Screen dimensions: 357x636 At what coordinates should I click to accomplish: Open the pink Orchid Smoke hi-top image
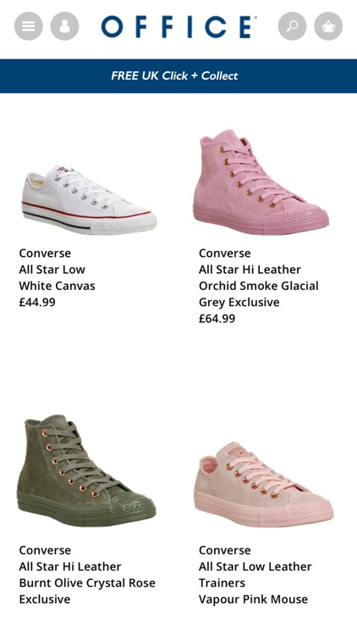(261, 181)
